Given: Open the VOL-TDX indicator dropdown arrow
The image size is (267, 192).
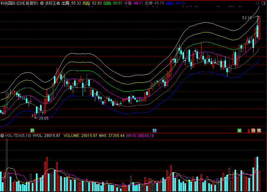Looking at the screenshot, I should pos(2,136).
